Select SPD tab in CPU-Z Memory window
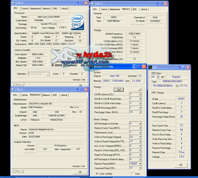198x178 pixels. pos(135,9)
